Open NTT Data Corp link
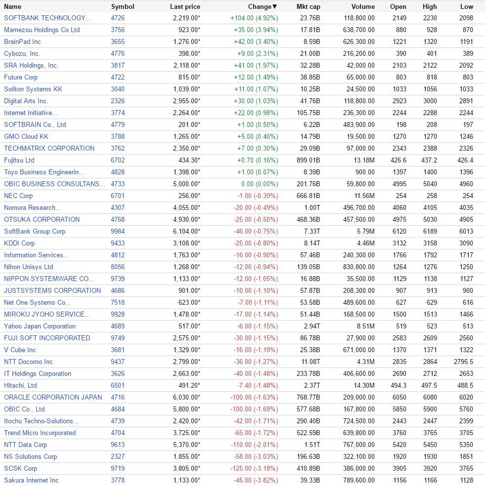This screenshot has height=486, width=485. [25, 445]
